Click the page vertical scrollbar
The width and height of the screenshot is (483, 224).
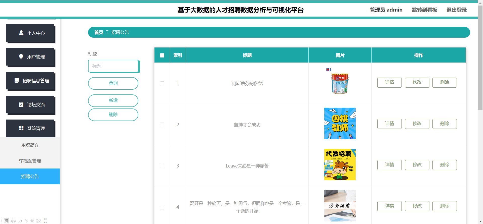tap(480, 58)
